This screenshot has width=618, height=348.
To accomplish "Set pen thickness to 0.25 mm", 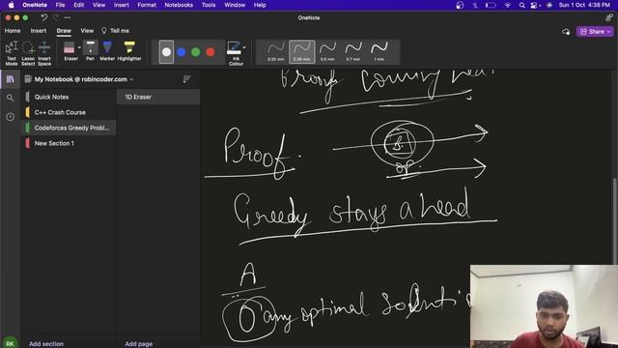I will click(276, 51).
